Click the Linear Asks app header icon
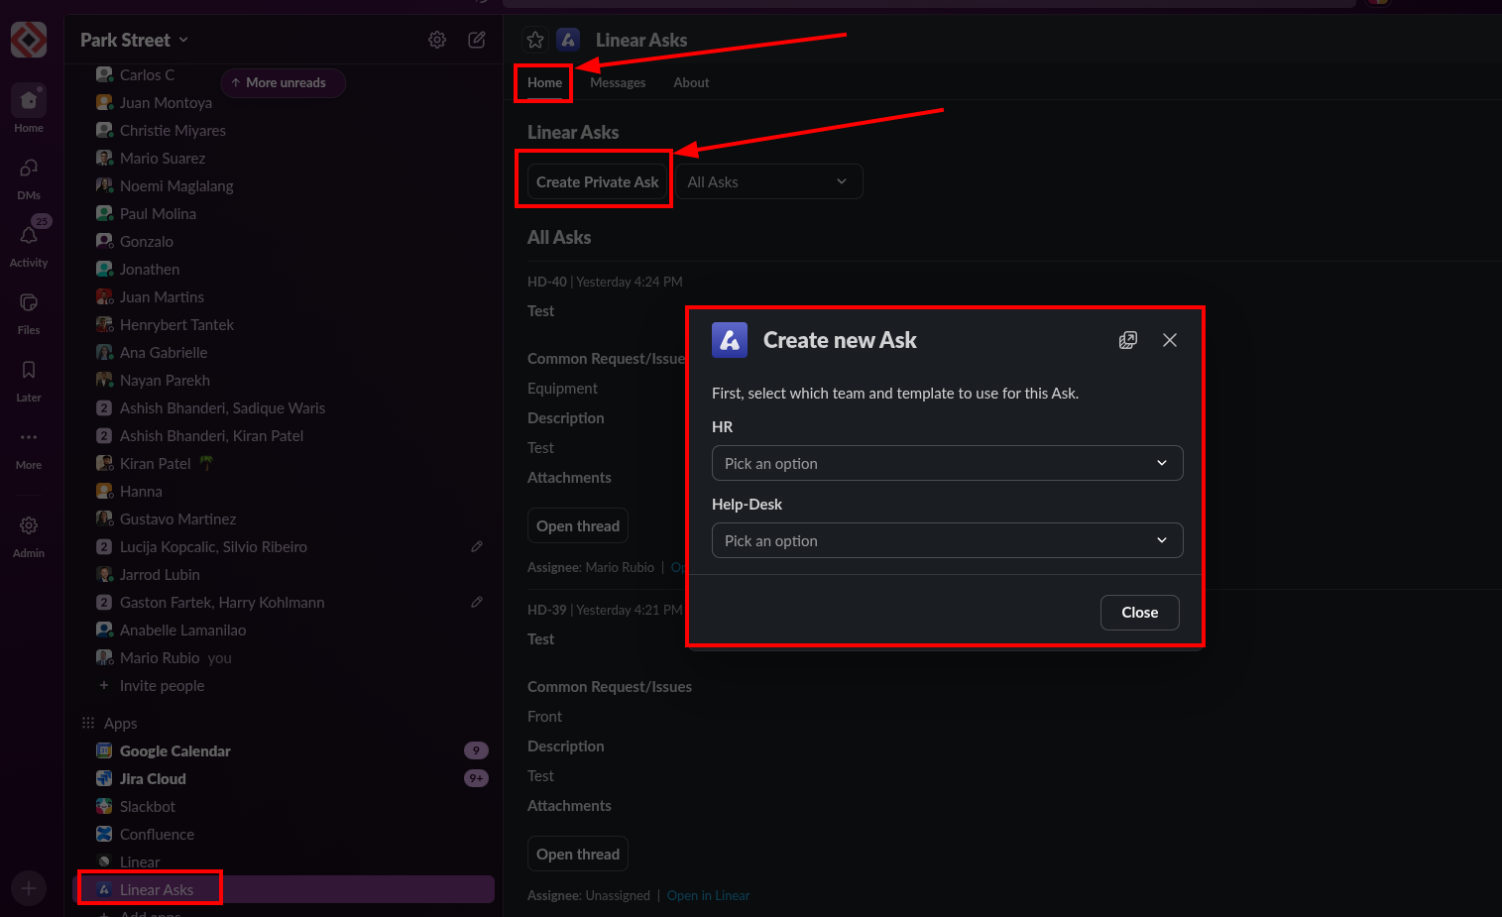The width and height of the screenshot is (1502, 917). [568, 40]
